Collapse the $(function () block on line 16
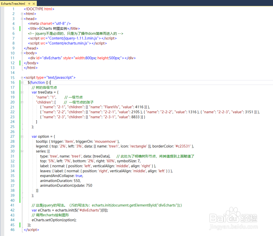Image resolution: width=273 pixels, height=236 pixels. tap(22, 82)
